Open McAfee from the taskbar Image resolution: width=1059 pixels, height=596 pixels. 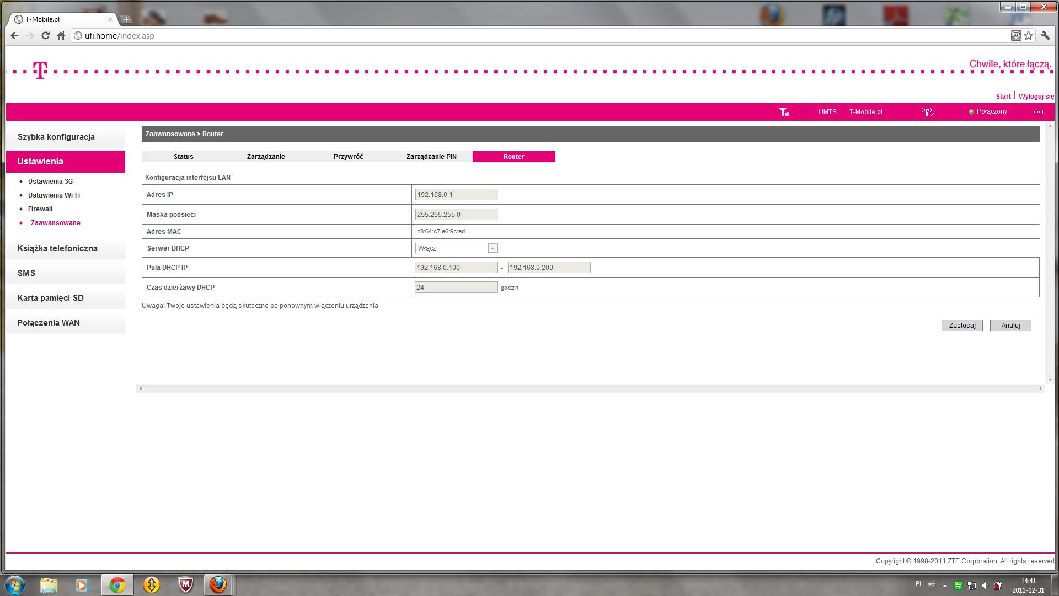pyautogui.click(x=186, y=585)
